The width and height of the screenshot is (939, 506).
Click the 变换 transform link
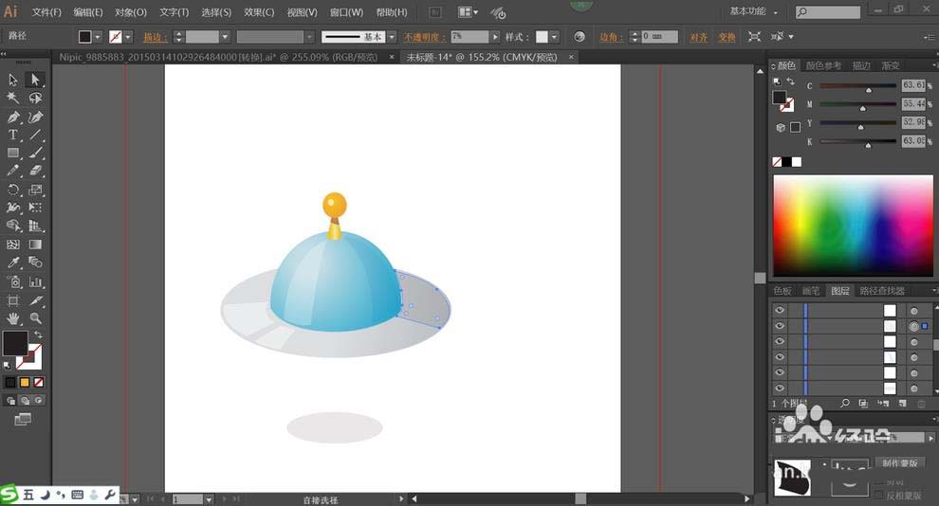click(x=727, y=37)
